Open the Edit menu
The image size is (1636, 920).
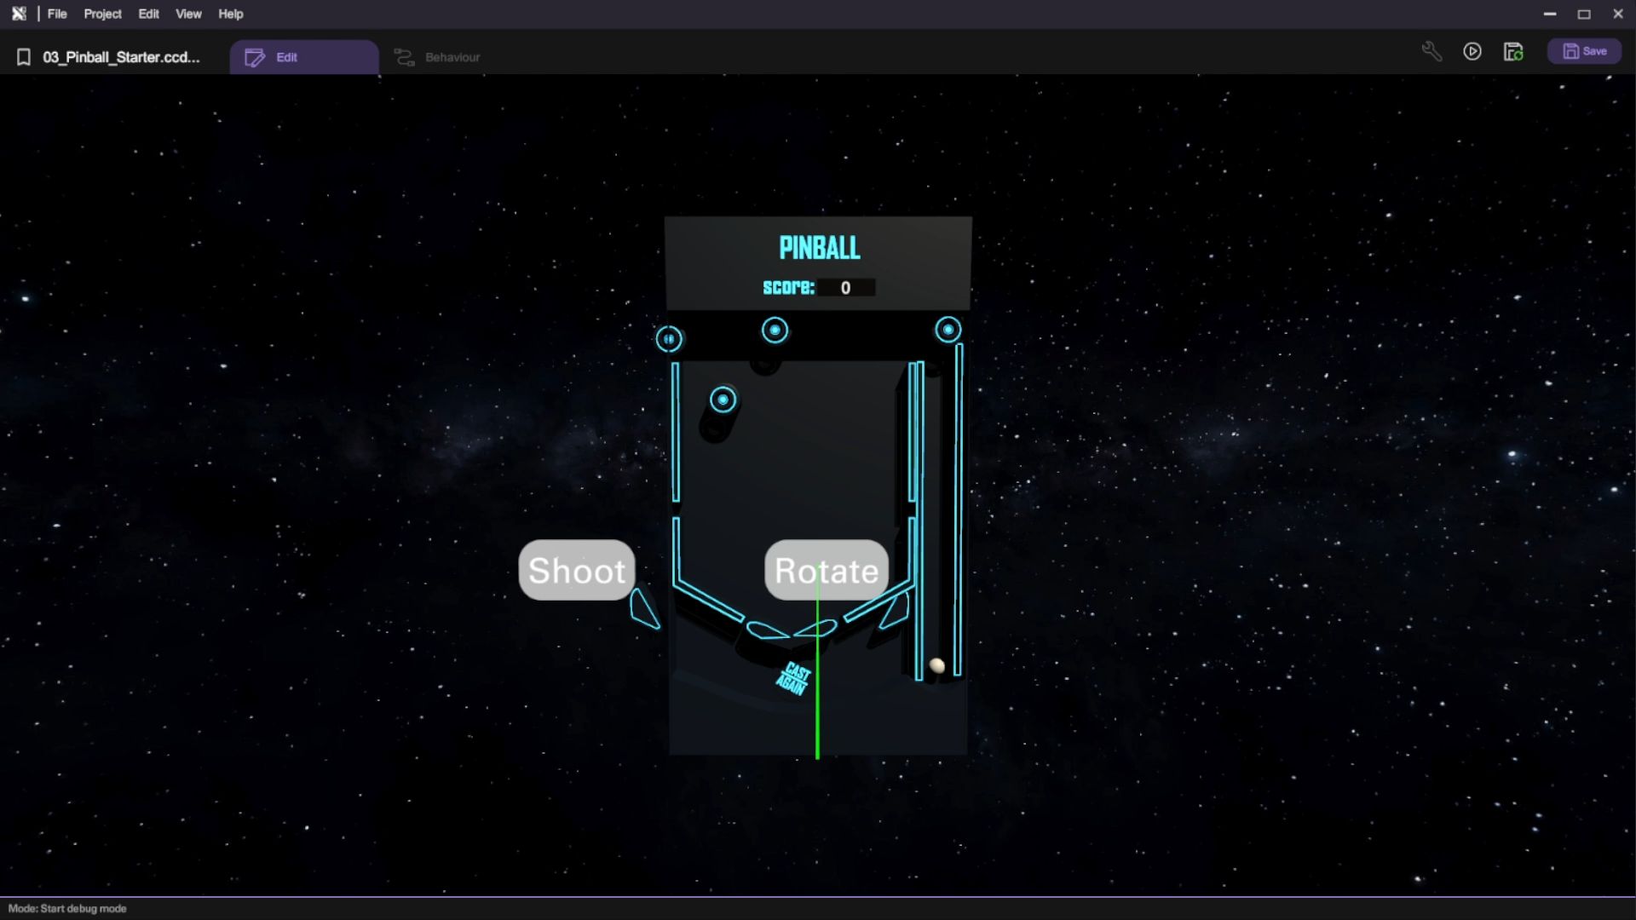(148, 14)
